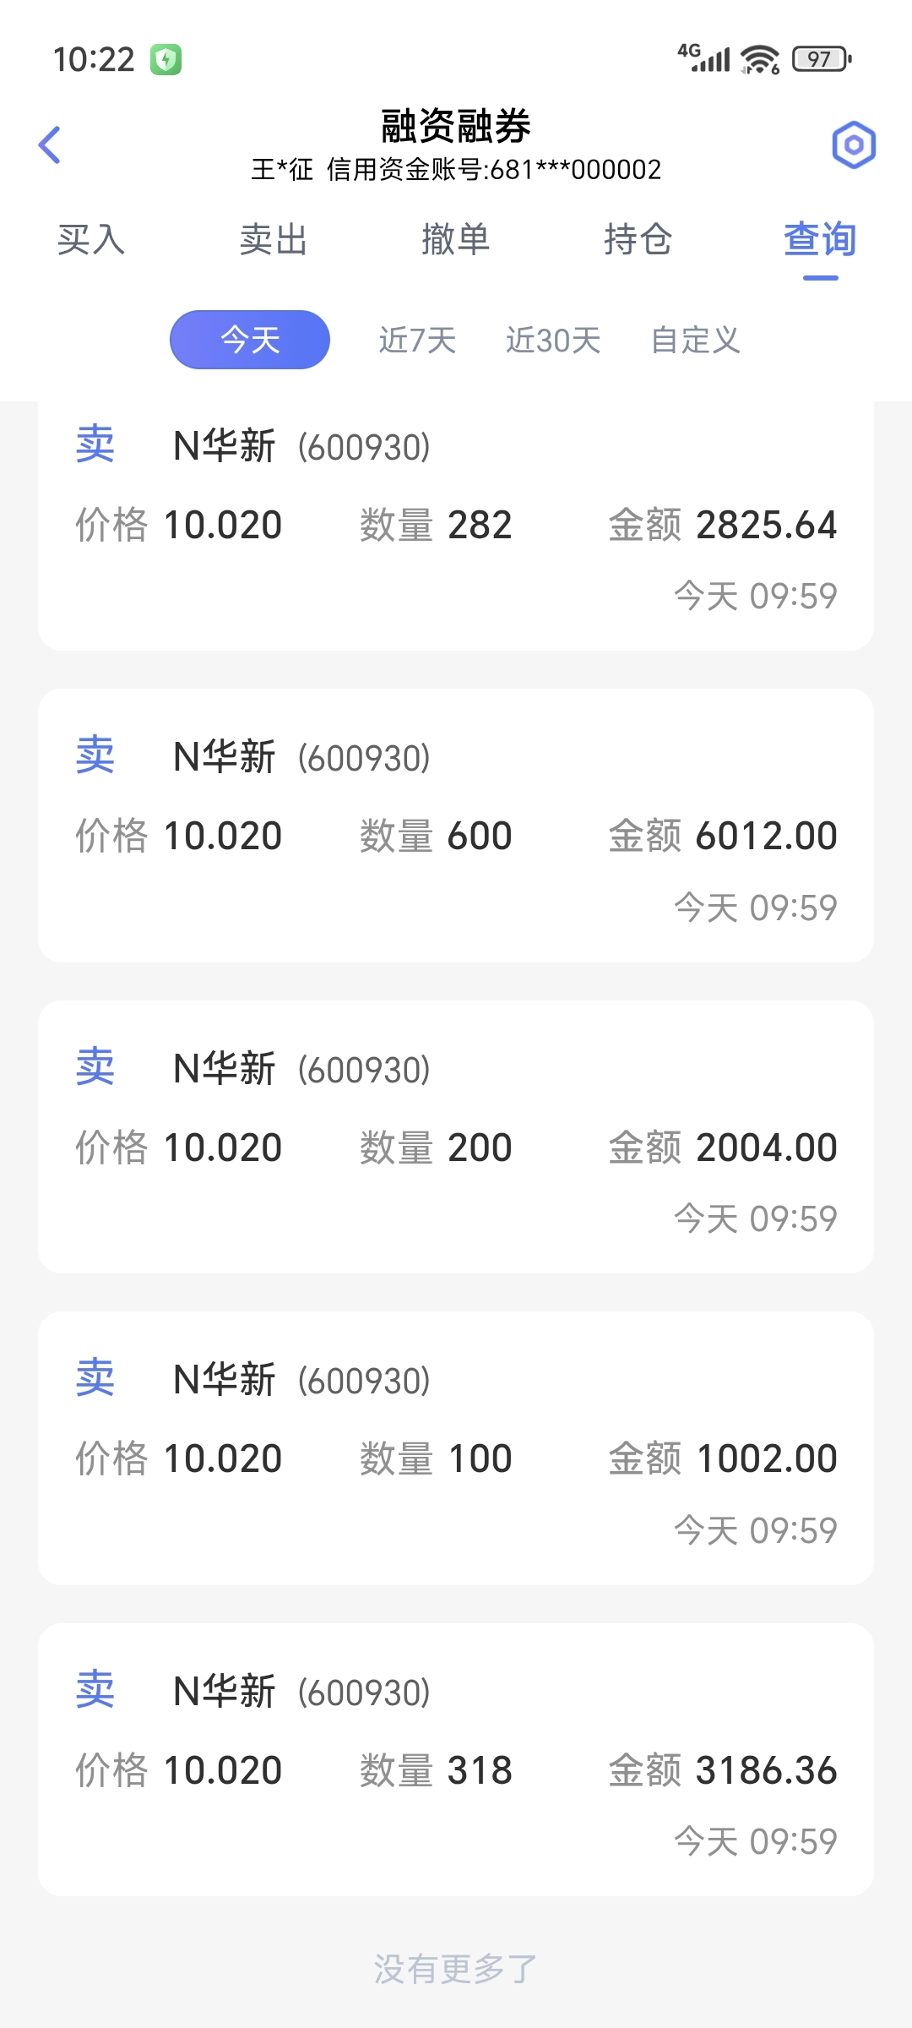
Task: Open the N华新 order with amount 6012.00
Action: coord(456,826)
